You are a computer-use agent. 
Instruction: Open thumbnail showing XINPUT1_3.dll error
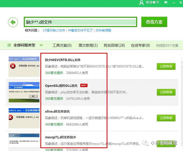[x=24, y=118]
